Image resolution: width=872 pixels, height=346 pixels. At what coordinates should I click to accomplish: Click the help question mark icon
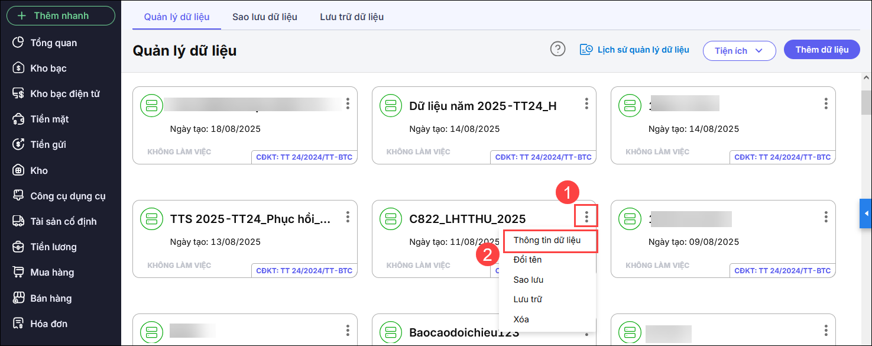[557, 49]
